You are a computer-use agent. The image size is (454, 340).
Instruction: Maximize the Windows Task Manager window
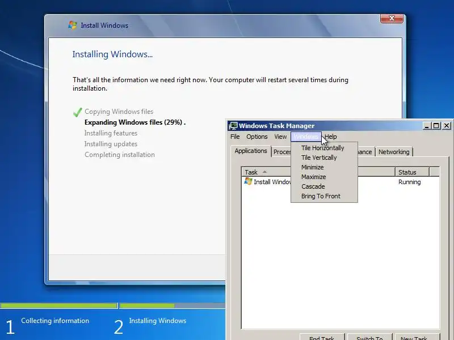(436, 126)
